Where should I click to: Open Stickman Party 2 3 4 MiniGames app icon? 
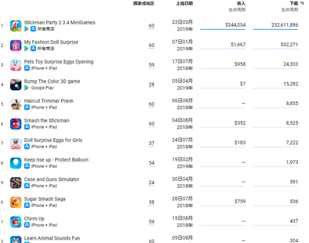click(x=16, y=26)
